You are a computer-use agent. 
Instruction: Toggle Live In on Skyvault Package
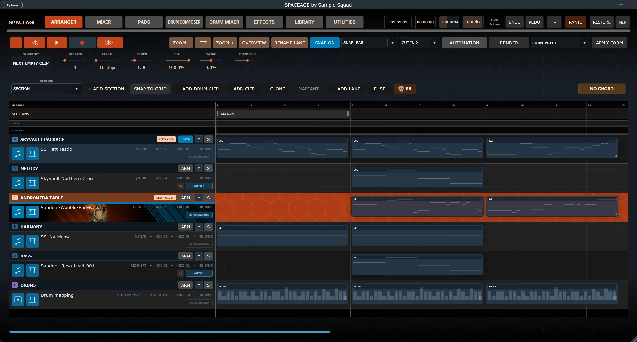click(x=186, y=139)
